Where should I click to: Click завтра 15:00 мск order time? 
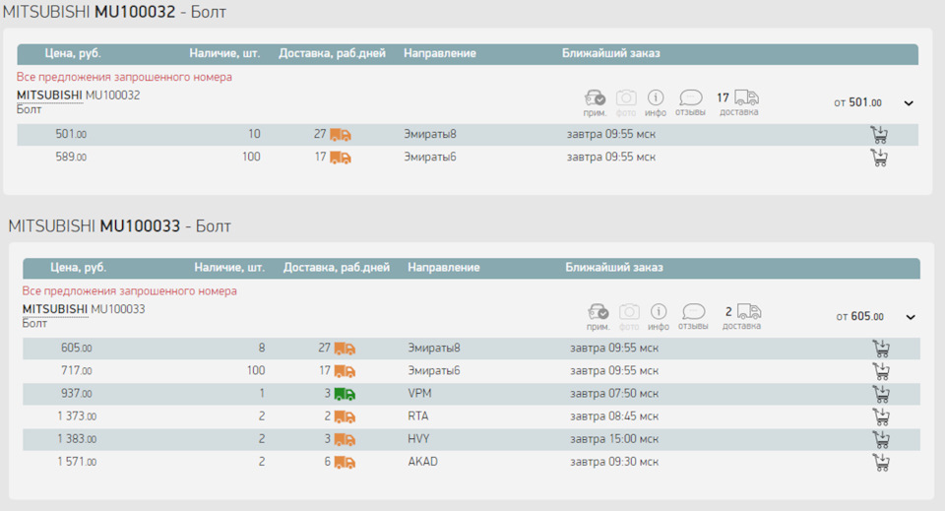coord(614,439)
